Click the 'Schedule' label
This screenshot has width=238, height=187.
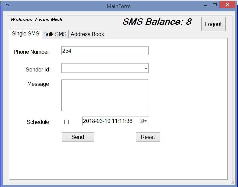click(x=38, y=122)
